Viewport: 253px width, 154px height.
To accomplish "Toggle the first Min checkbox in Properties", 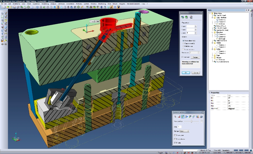I will 229,98.
